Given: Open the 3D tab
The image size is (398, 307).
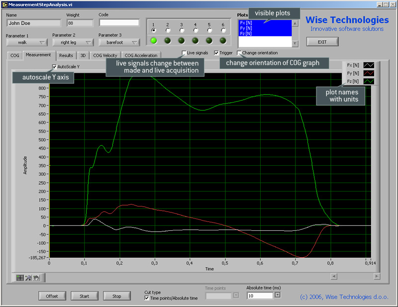Looking at the screenshot, I should click(83, 55).
